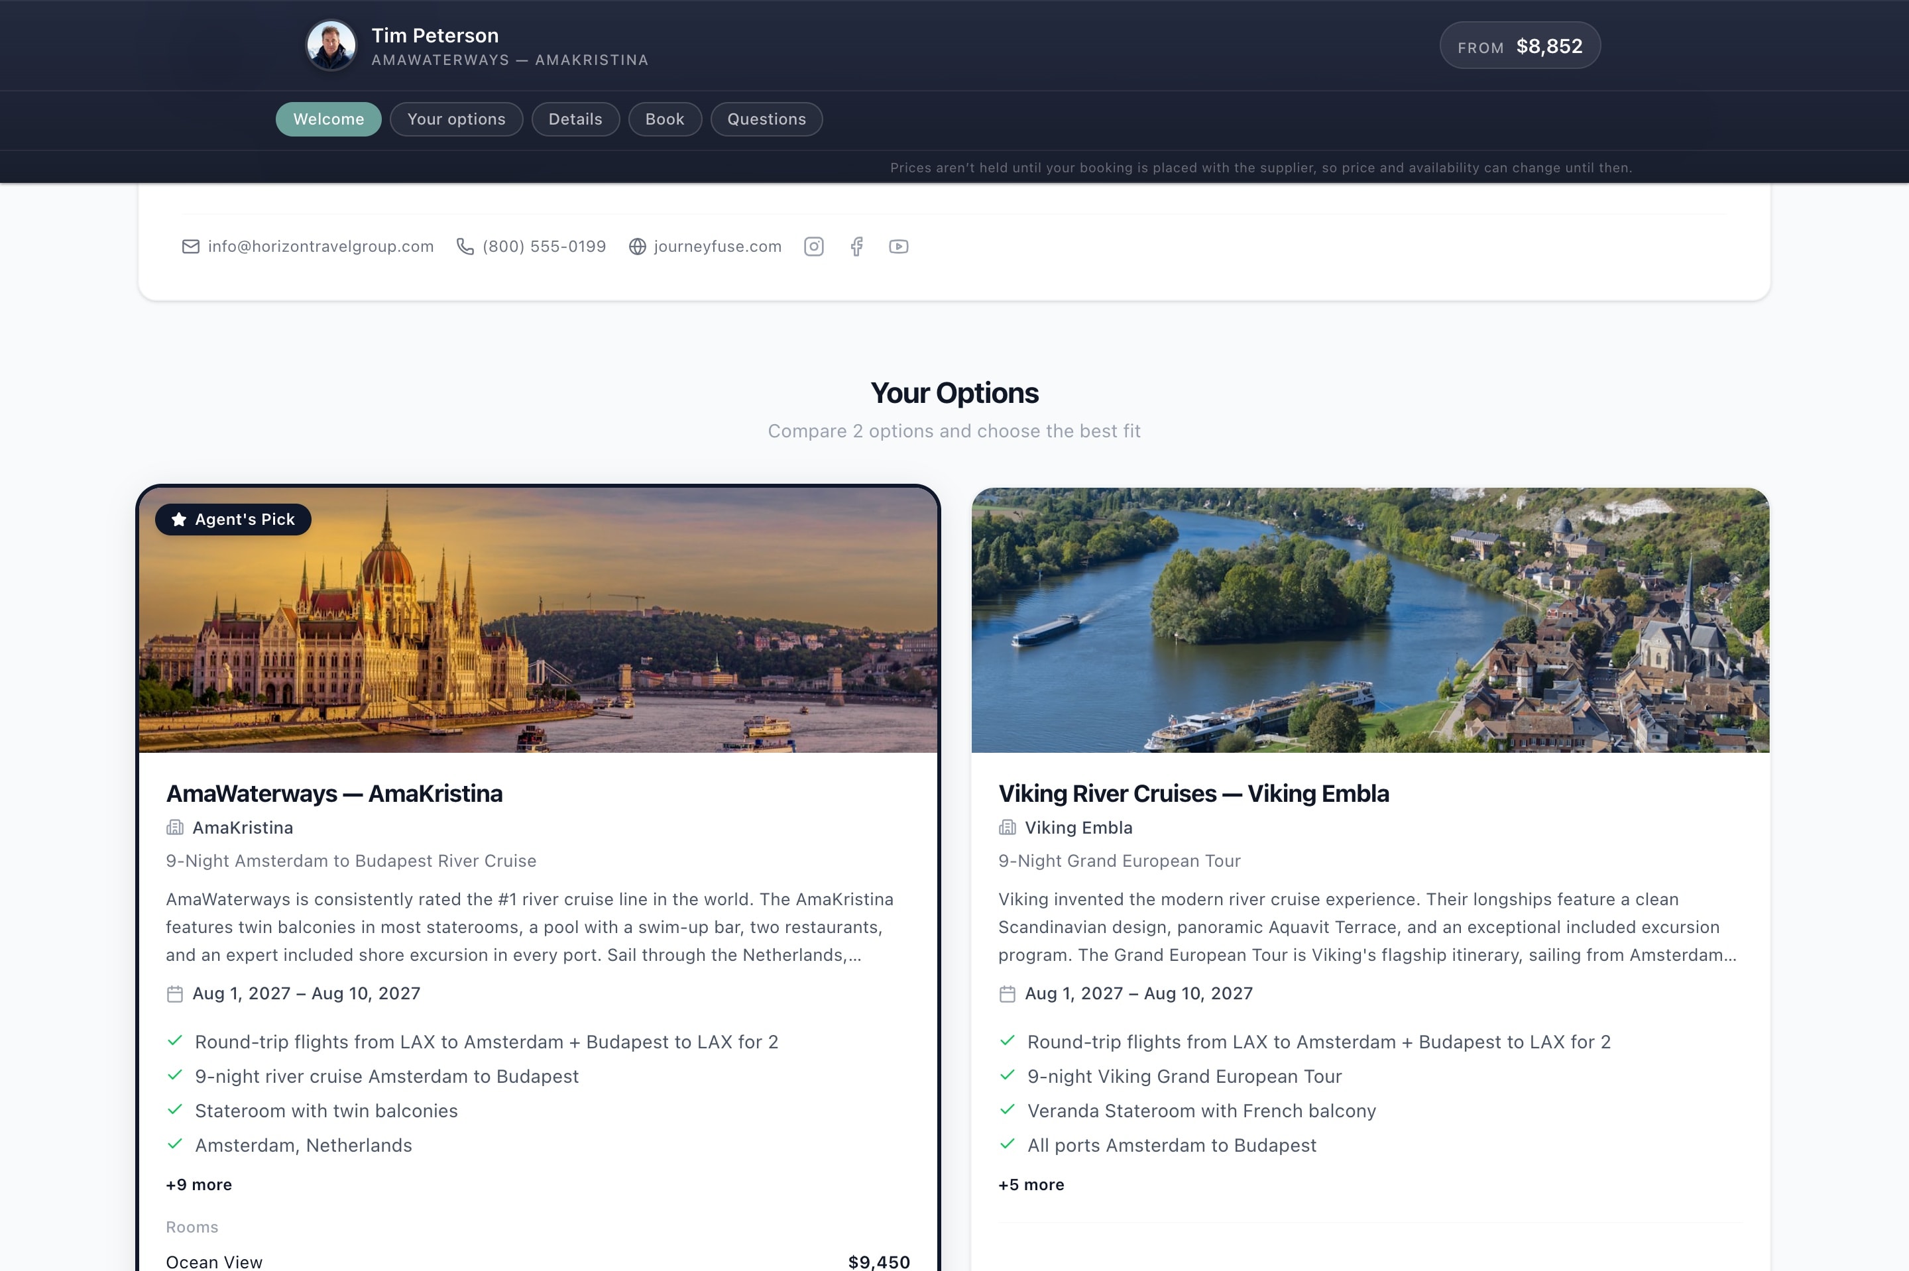Click the ship icon beside Viking Embla

tap(1007, 828)
